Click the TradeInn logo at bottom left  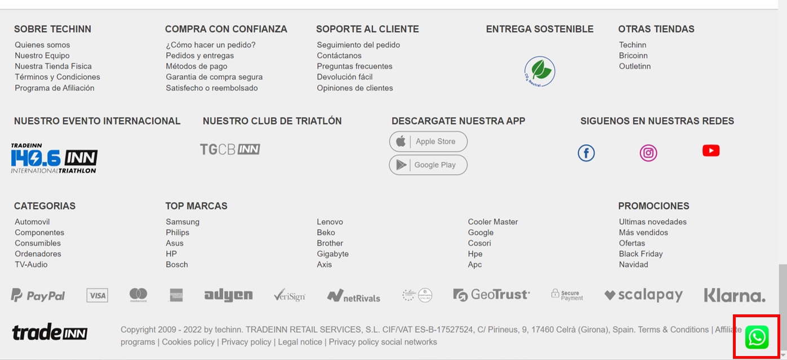tap(50, 332)
